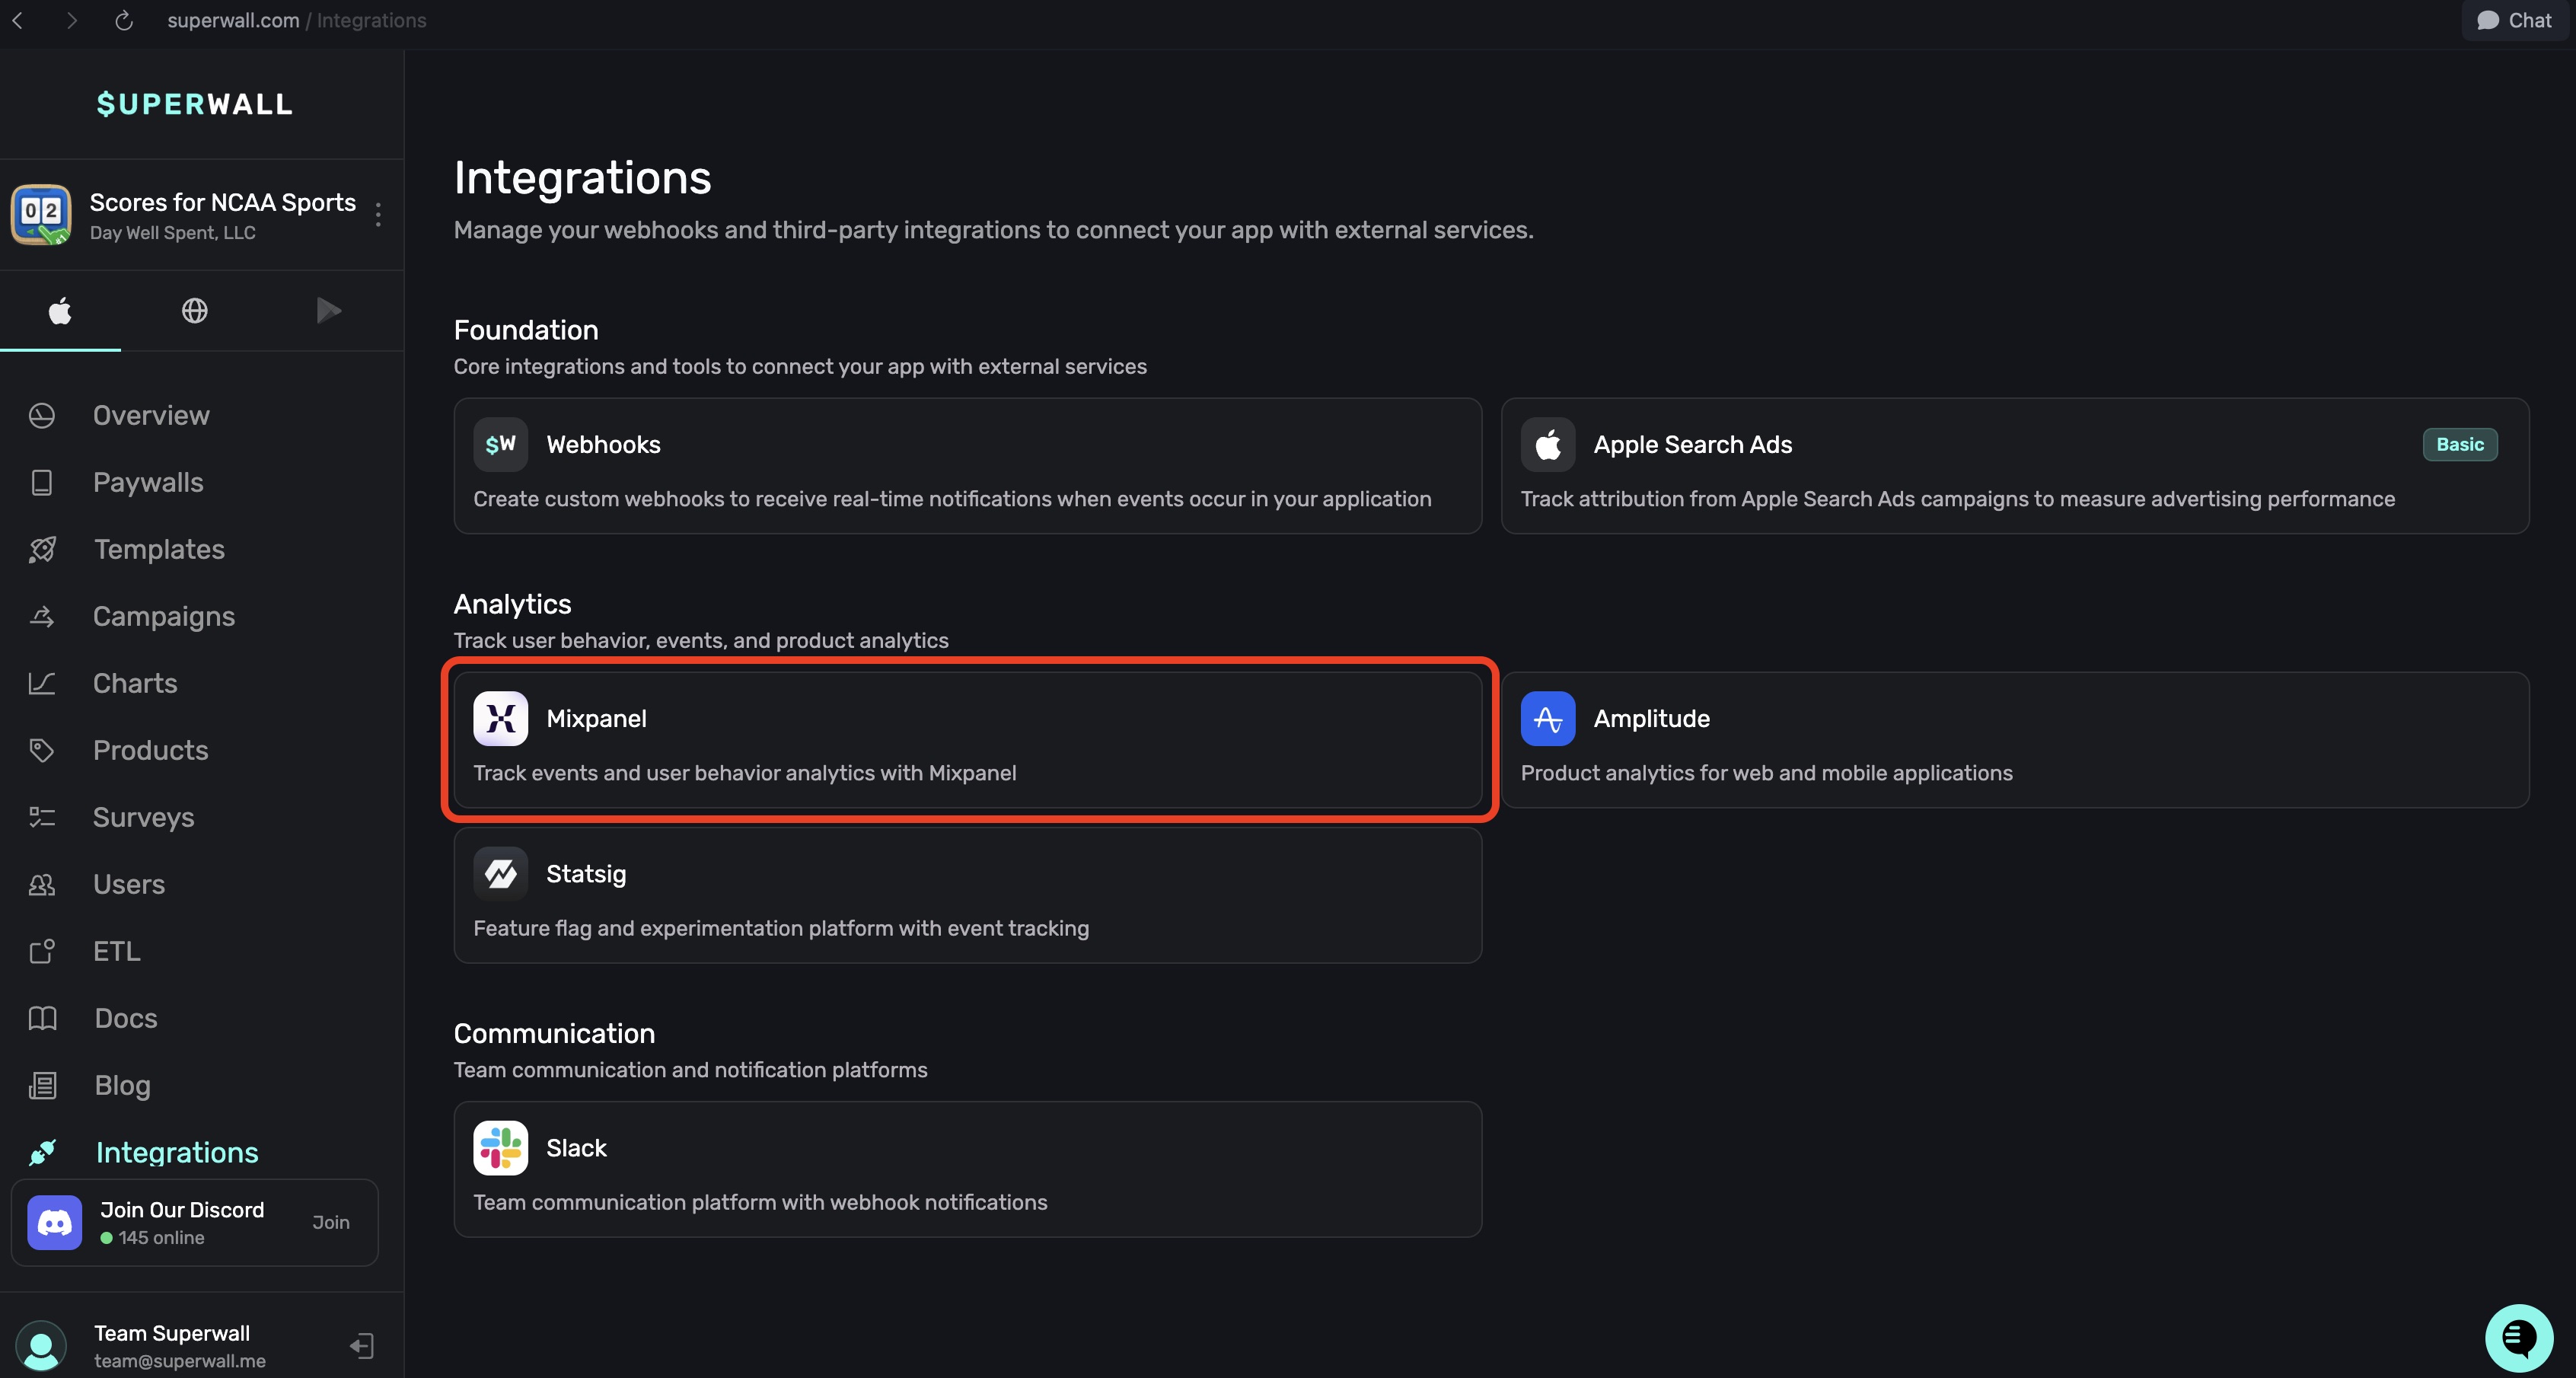
Task: Open the support chat bubble widget
Action: coord(2518,1338)
